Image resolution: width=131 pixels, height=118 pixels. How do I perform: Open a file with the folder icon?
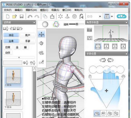(x=15, y=16)
